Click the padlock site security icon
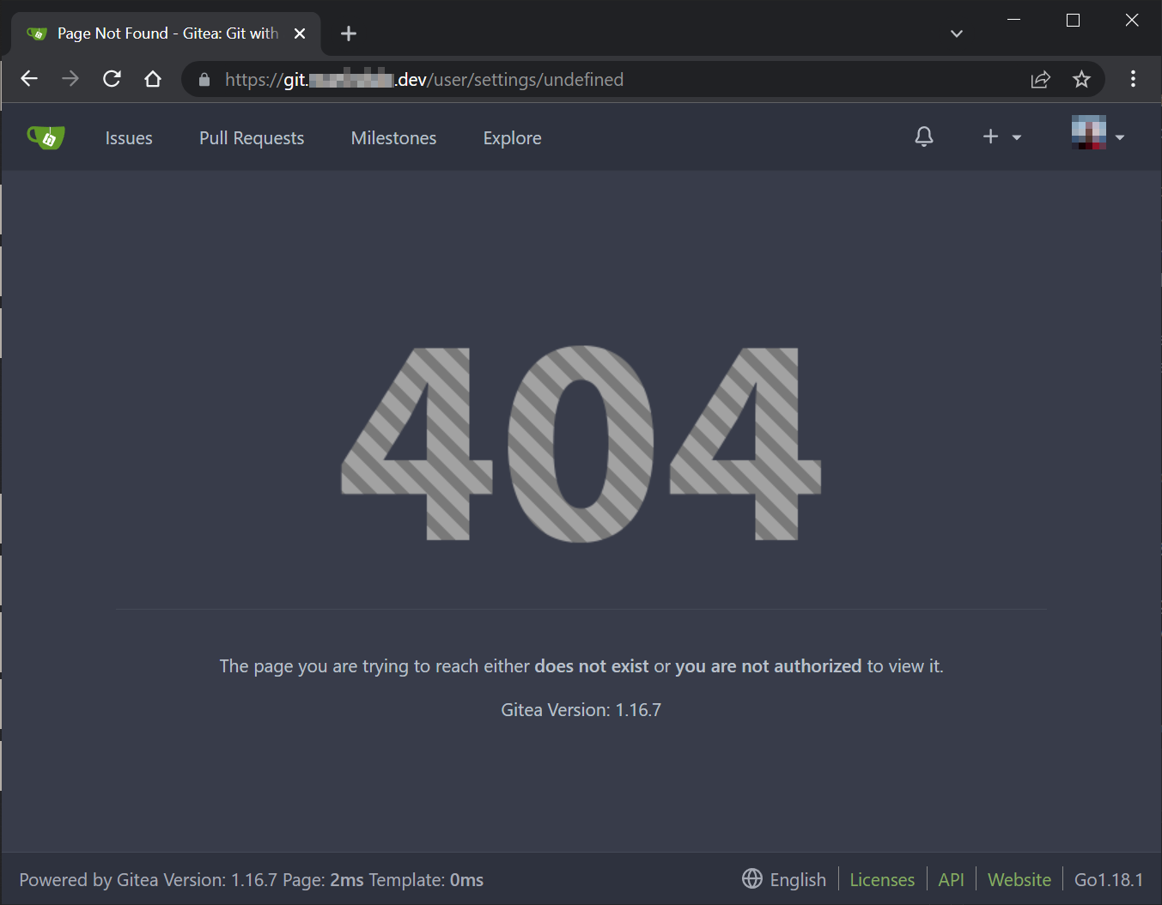Viewport: 1162px width, 905px height. tap(204, 79)
